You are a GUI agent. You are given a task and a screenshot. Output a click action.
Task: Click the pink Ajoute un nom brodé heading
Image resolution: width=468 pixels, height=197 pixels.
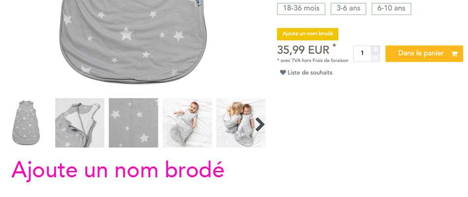118,170
